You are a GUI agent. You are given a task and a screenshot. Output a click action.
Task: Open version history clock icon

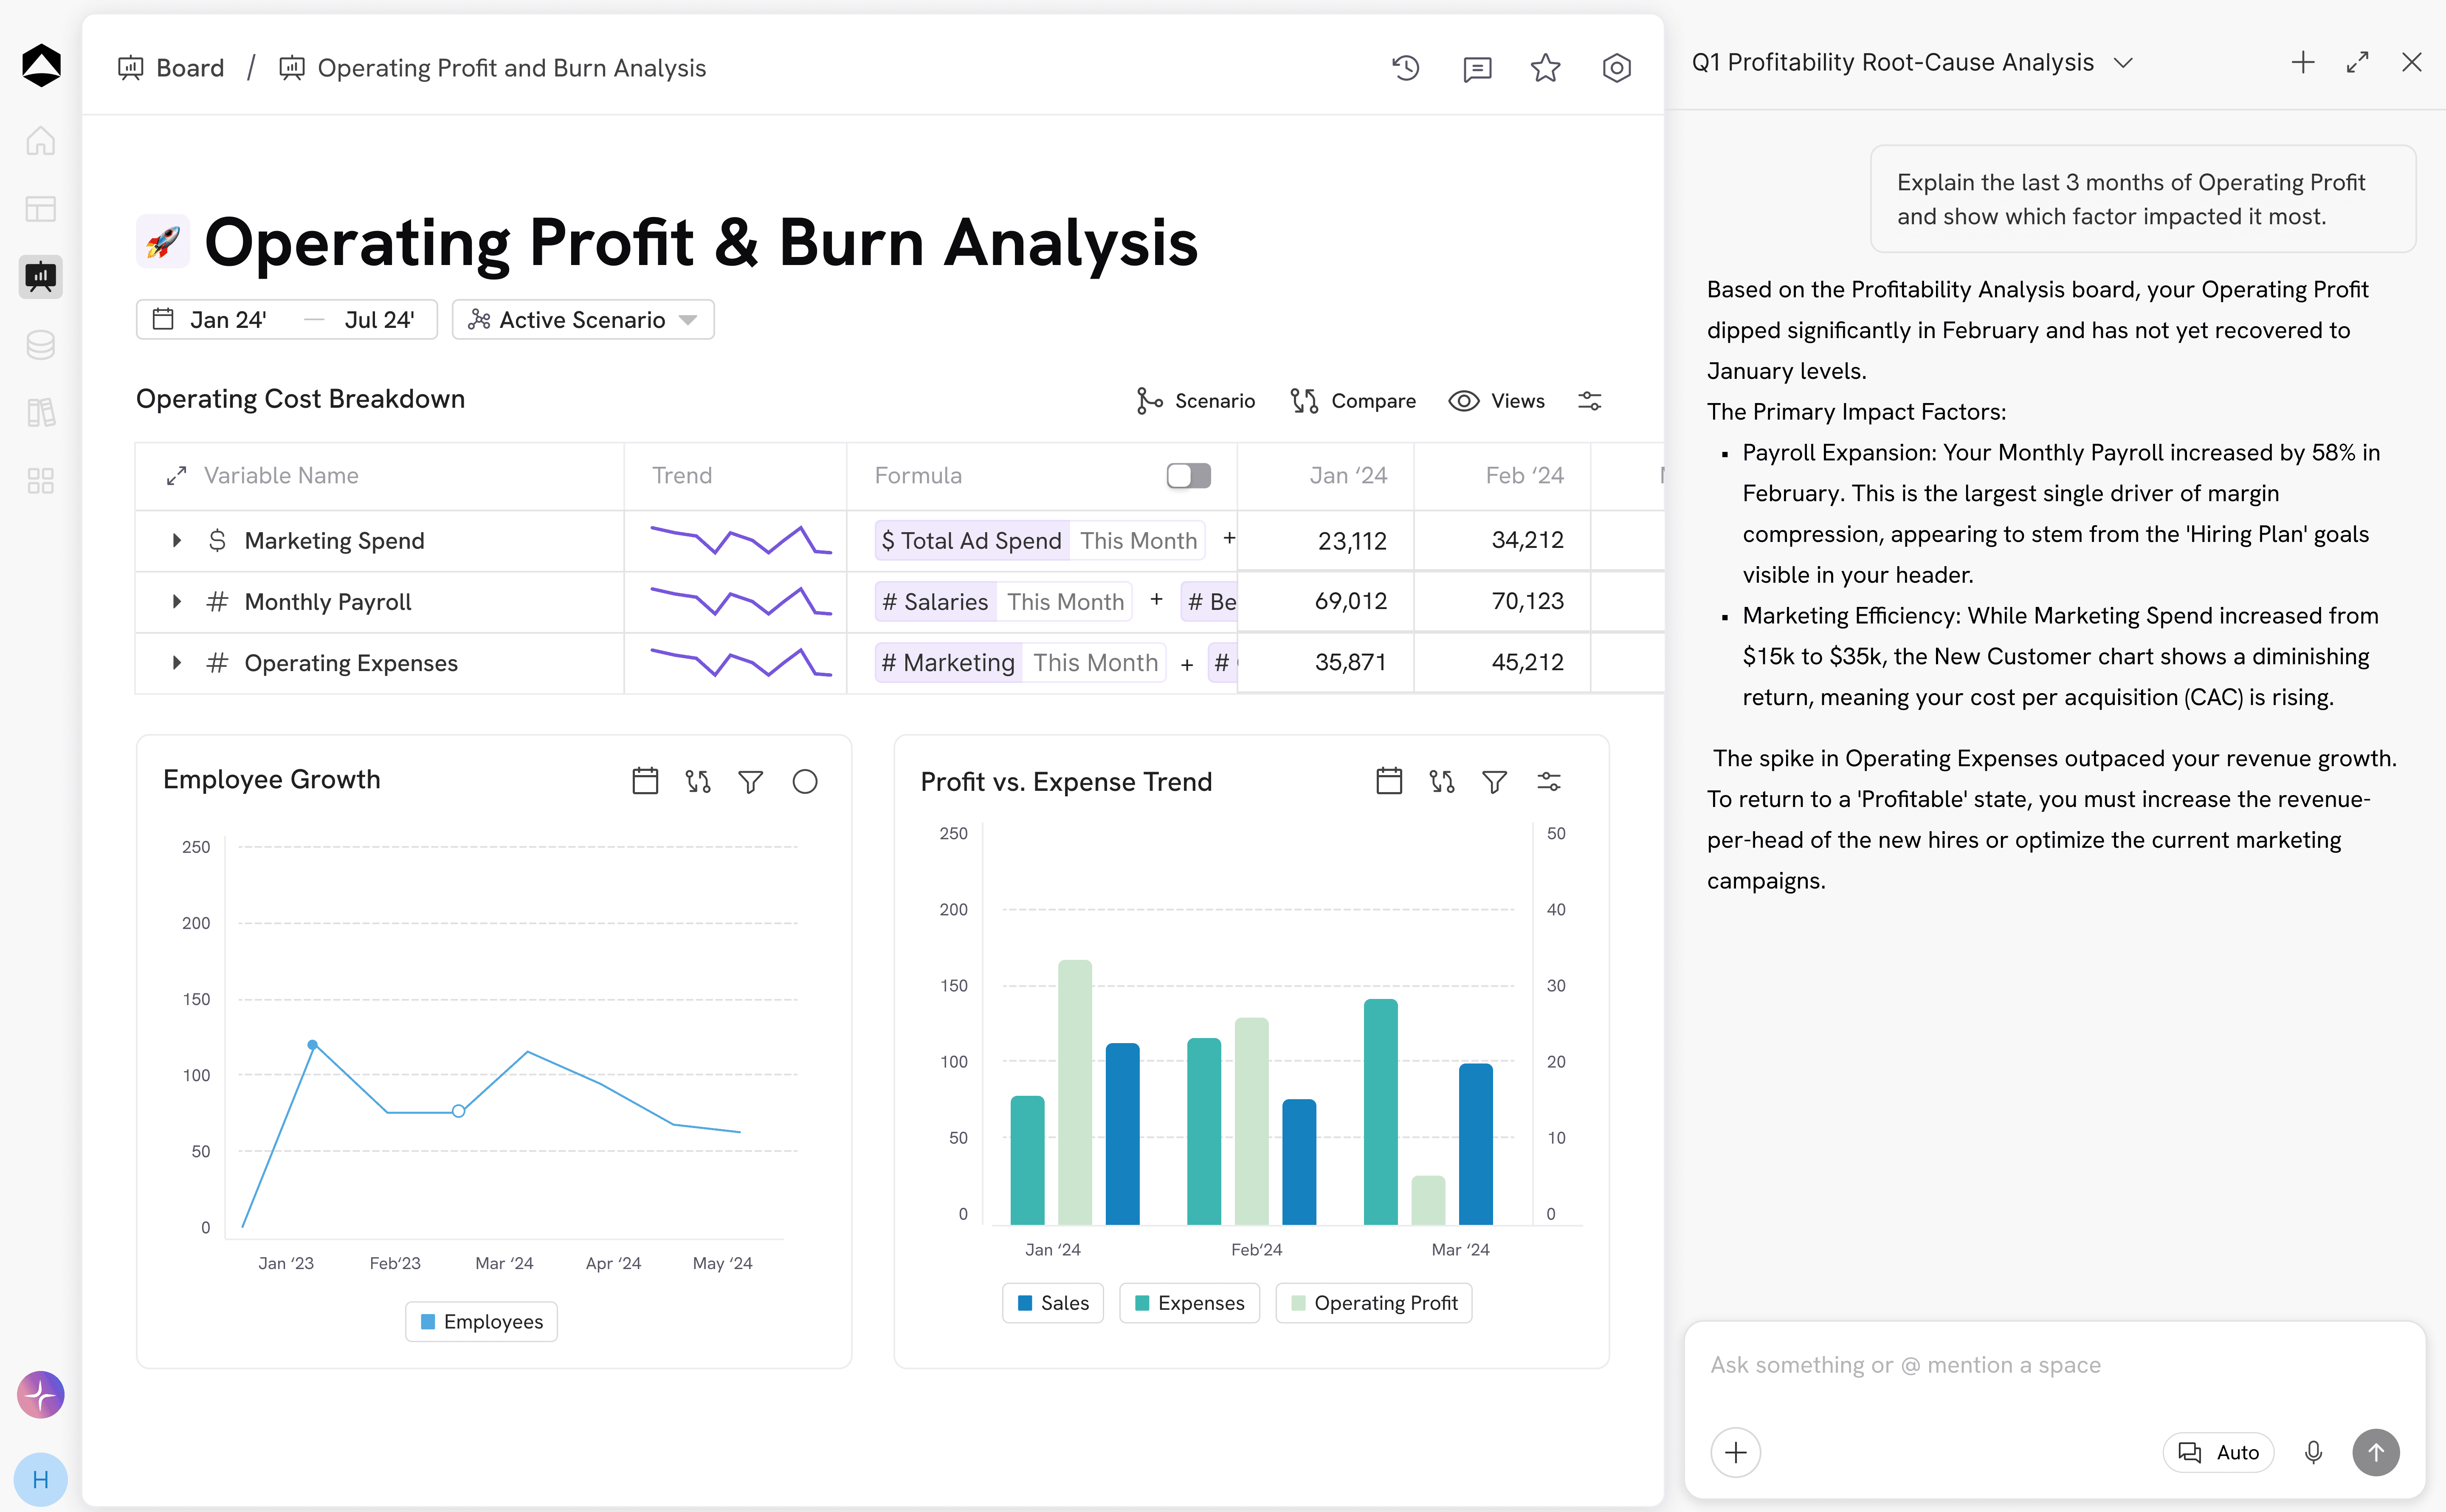[x=1406, y=68]
